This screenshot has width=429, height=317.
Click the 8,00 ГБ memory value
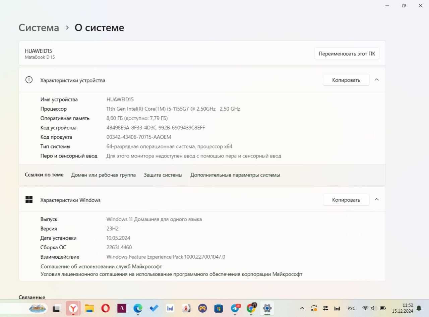pos(137,118)
